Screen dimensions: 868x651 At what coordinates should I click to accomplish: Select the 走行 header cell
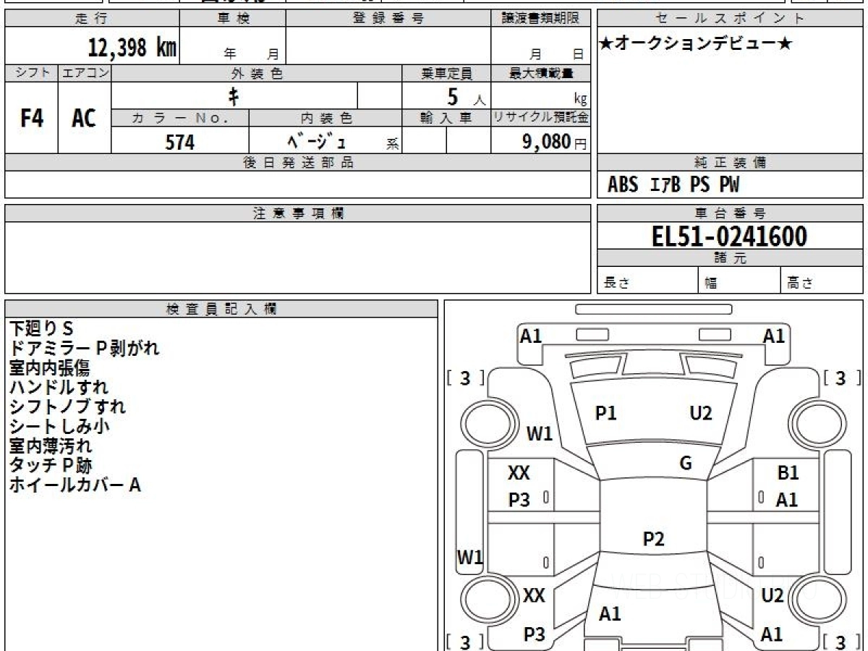coord(93,19)
